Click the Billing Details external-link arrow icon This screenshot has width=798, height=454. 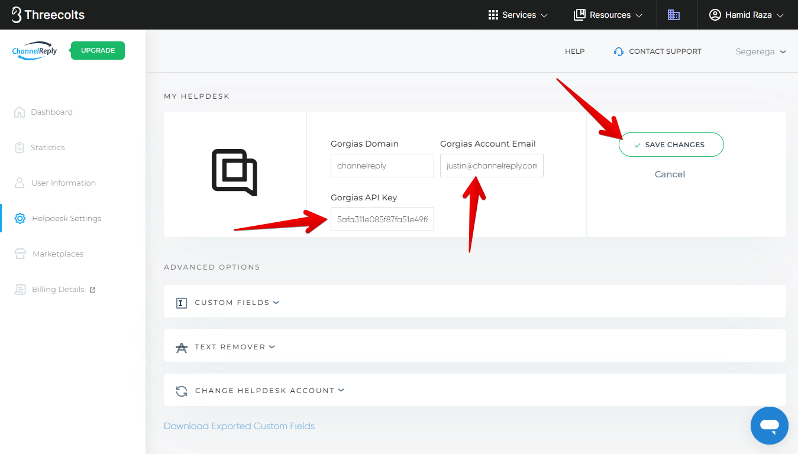click(x=92, y=290)
